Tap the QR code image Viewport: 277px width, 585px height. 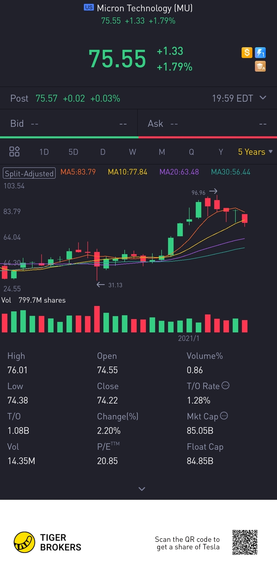pyautogui.click(x=245, y=542)
